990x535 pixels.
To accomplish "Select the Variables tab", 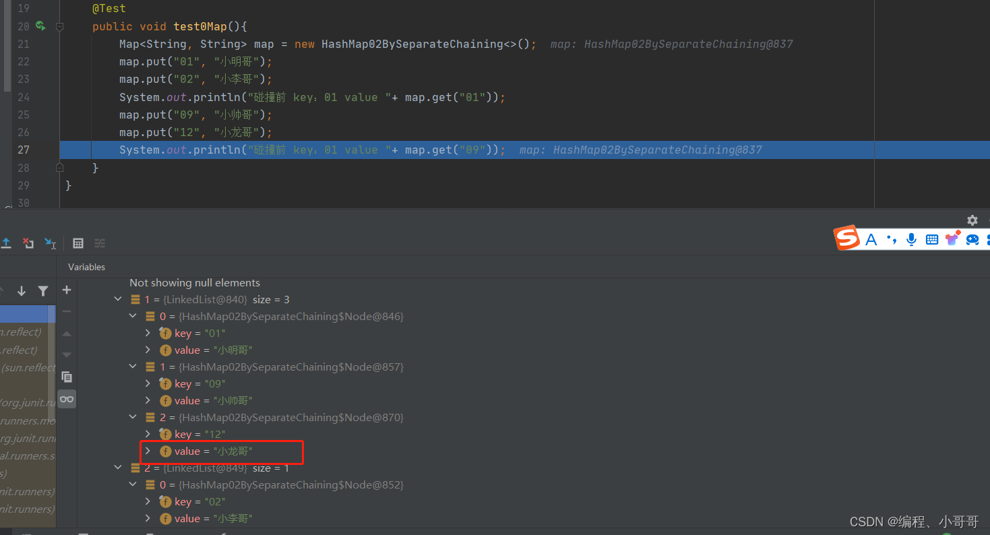I will tap(86, 267).
